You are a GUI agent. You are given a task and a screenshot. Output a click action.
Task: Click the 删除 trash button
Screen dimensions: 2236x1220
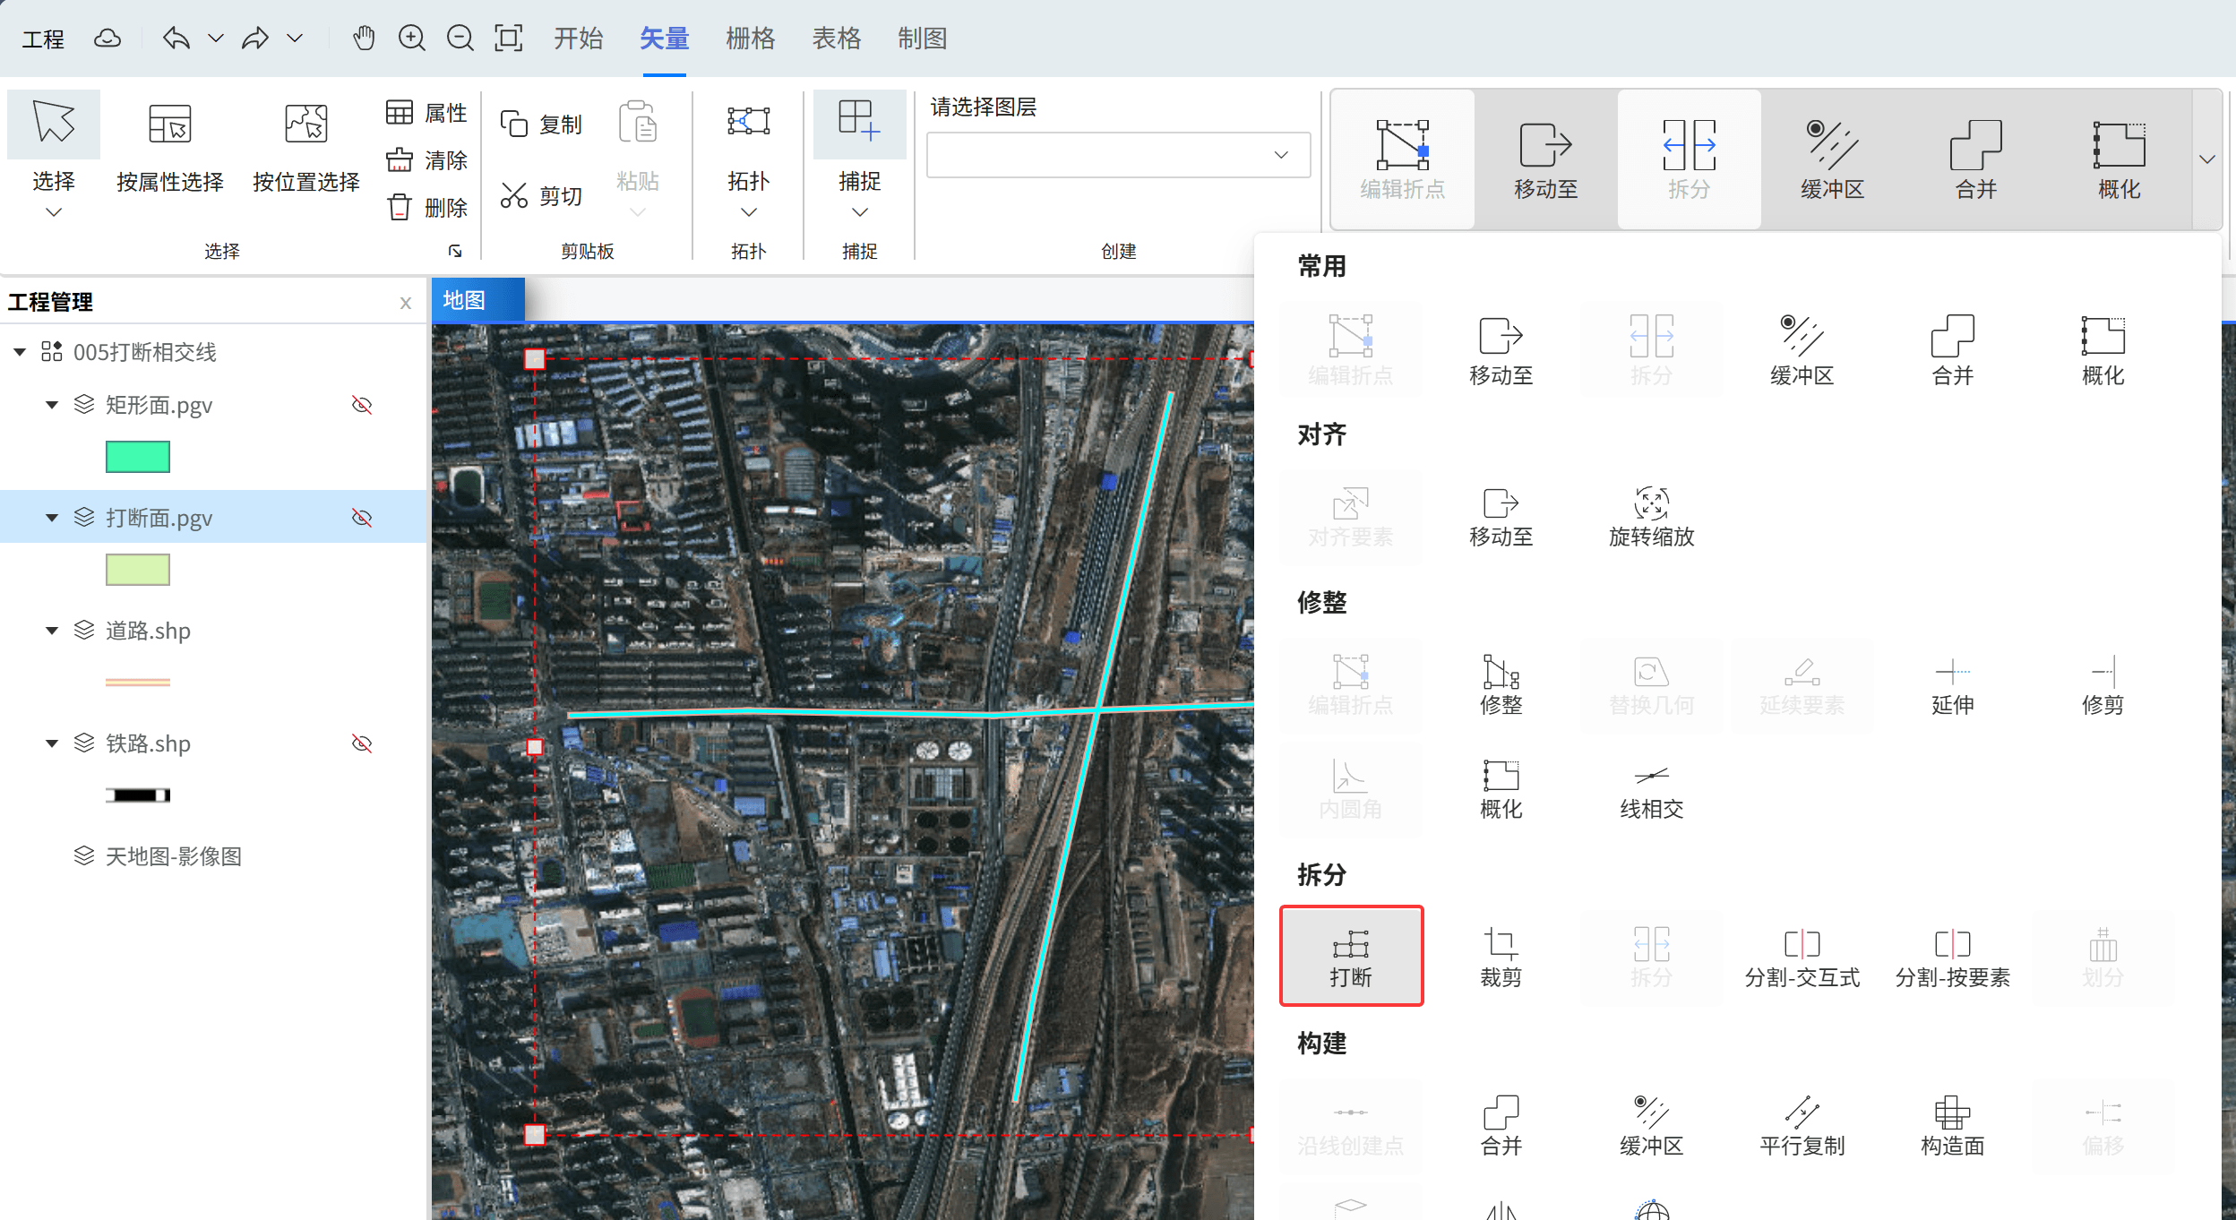point(426,208)
